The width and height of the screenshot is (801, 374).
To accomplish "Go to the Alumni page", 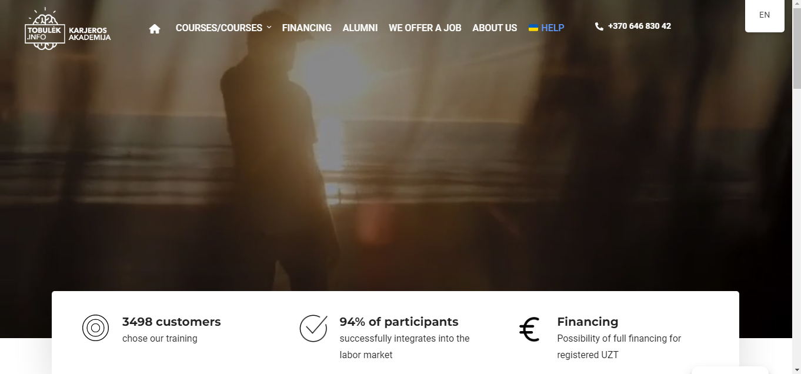I will click(x=360, y=28).
